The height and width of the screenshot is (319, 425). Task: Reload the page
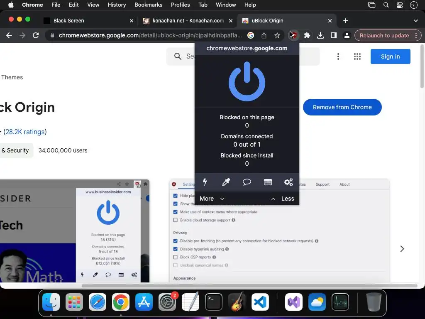[x=36, y=35]
